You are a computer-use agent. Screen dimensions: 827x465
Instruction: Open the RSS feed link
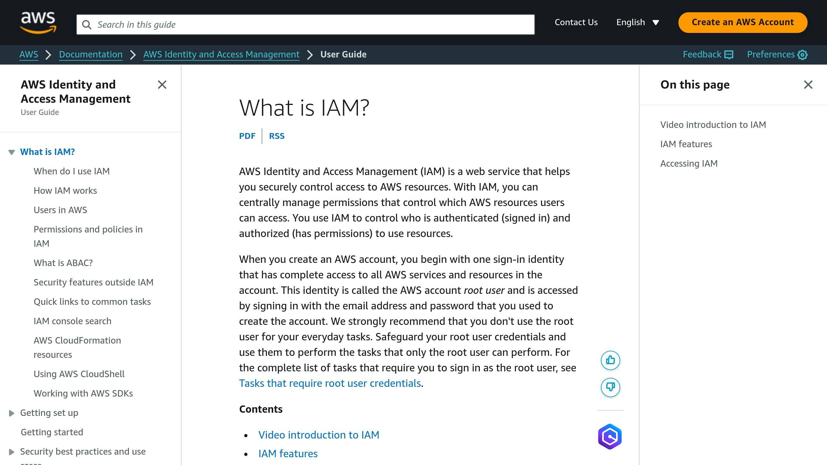pyautogui.click(x=277, y=136)
